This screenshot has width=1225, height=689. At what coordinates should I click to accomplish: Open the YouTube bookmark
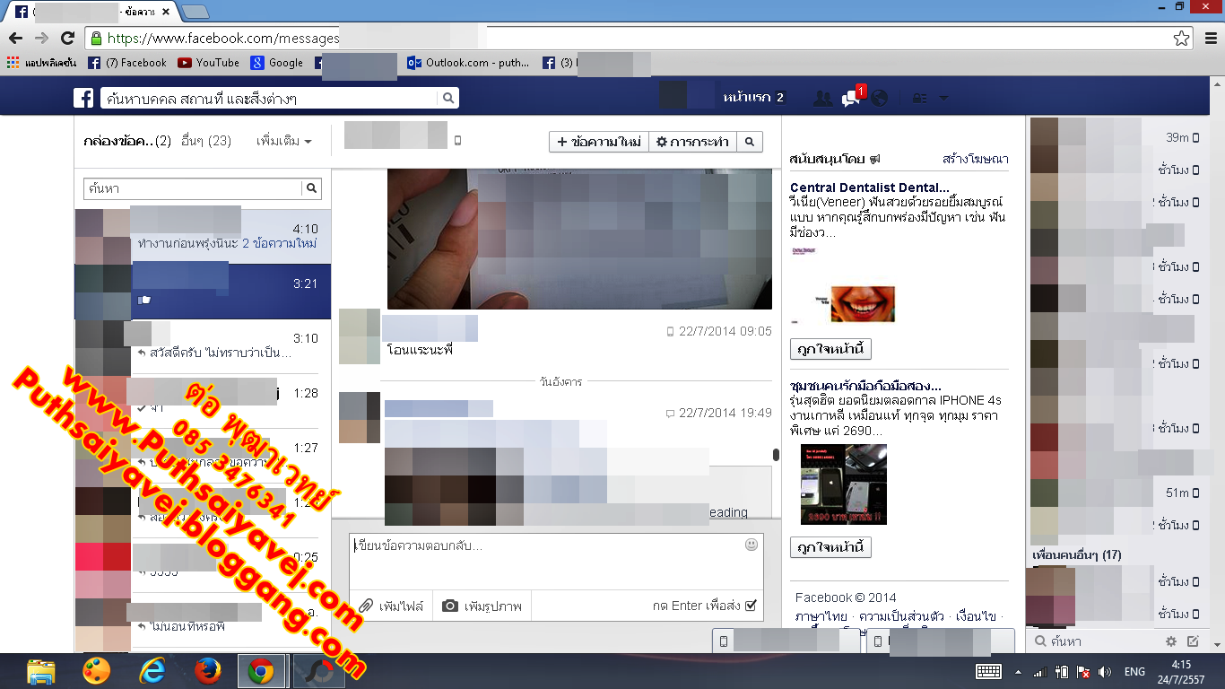[x=209, y=63]
